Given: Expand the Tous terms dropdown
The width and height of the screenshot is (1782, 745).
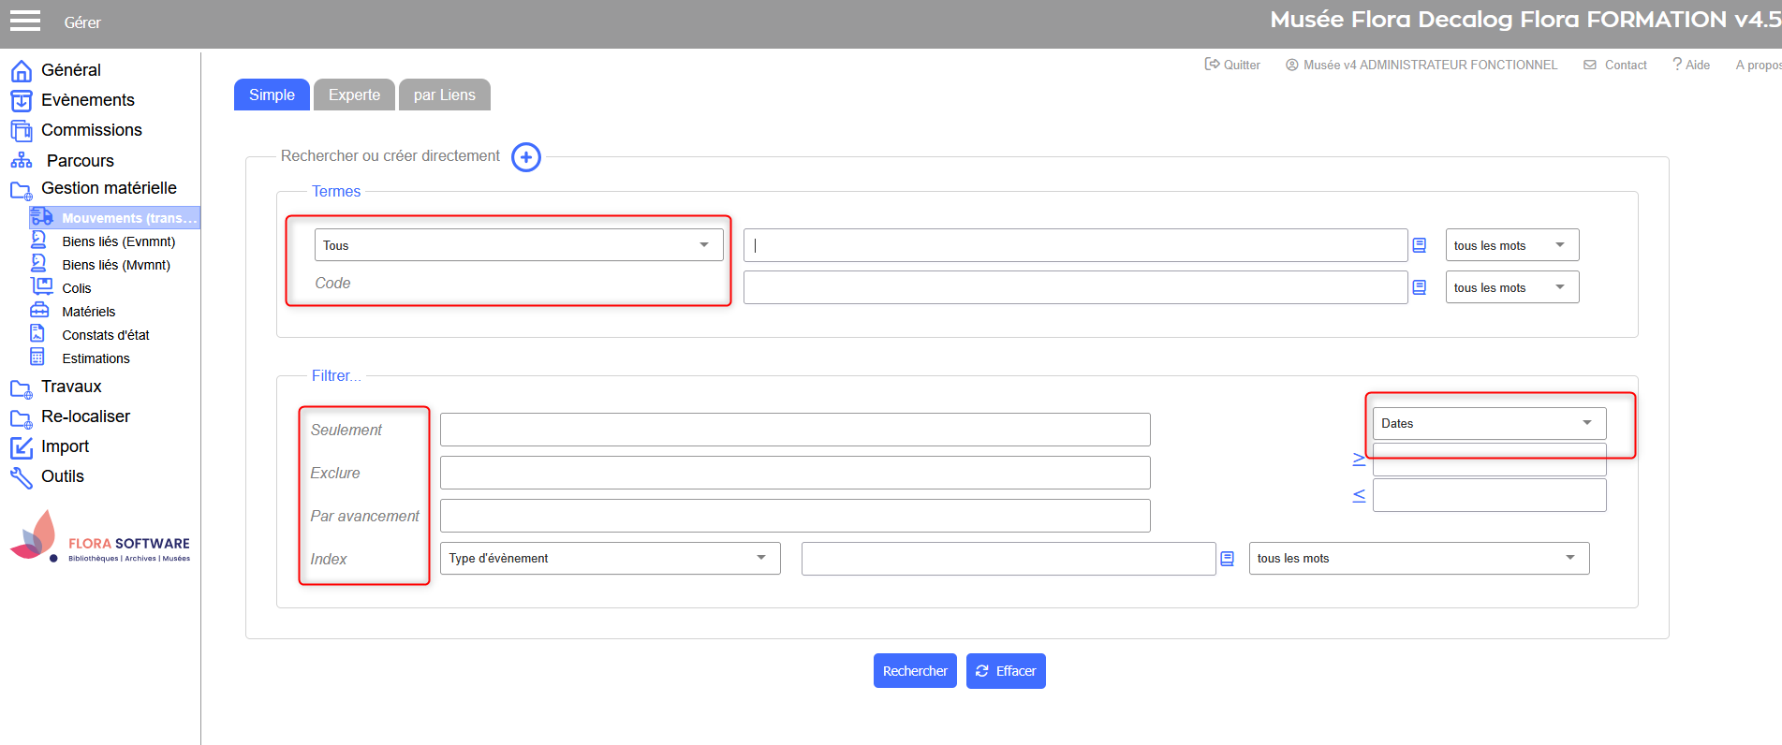Looking at the screenshot, I should 518,245.
